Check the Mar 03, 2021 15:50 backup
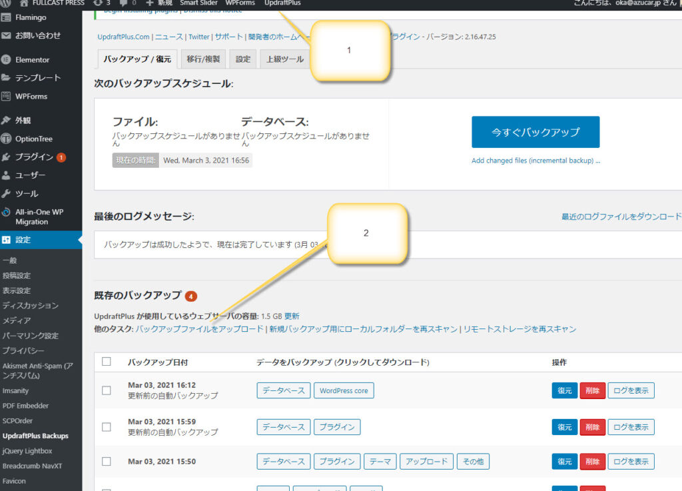This screenshot has height=491, width=682. [107, 461]
